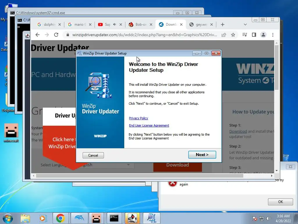
Task: Open volume icon in system tray
Action: click(x=268, y=218)
